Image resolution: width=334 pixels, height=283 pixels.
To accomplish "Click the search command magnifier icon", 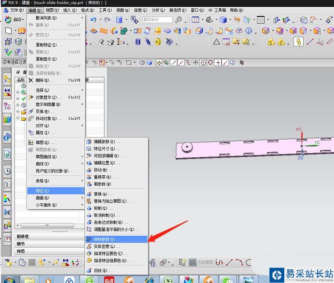I will pos(179,20).
